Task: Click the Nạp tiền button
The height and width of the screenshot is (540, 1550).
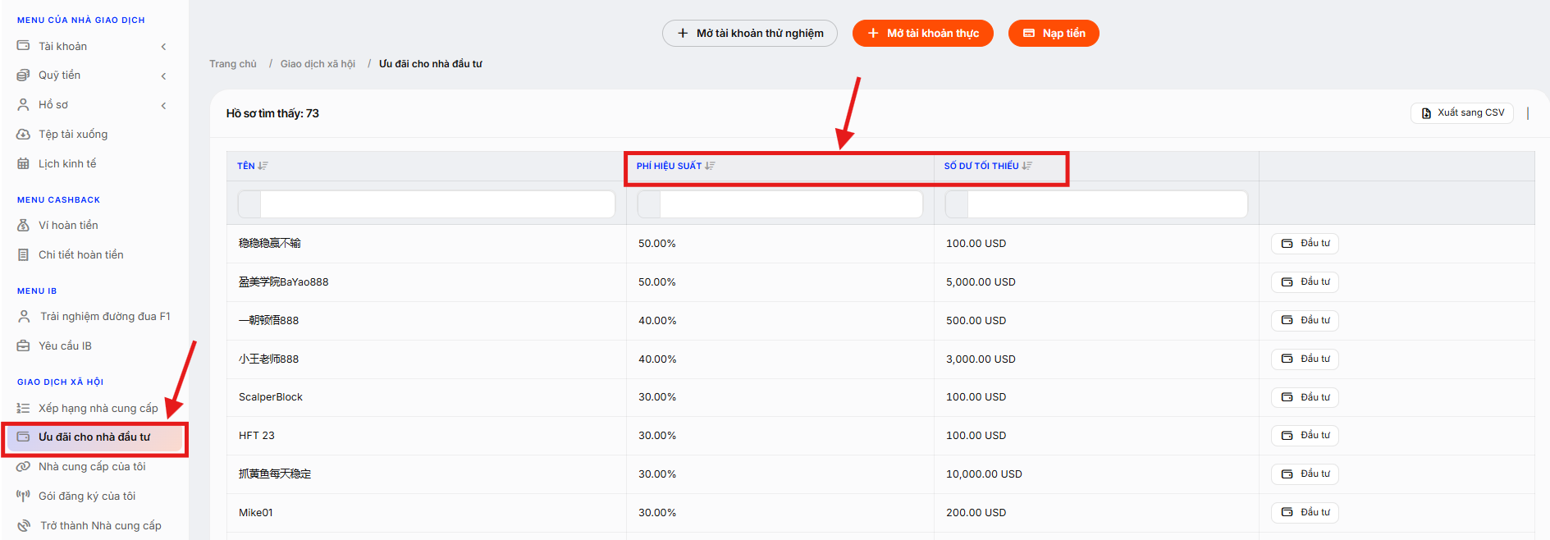Action: [x=1054, y=34]
